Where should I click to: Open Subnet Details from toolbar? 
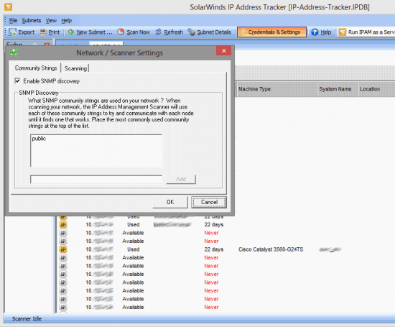click(209, 32)
